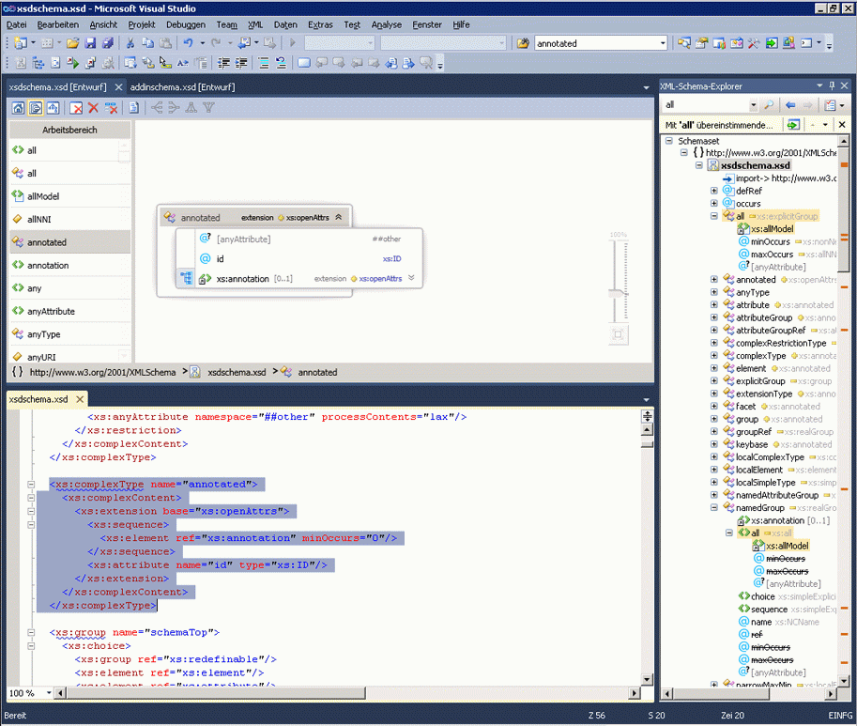This screenshot has height=726, width=857.
Task: Toggle the Content Model View button
Action: (35, 107)
